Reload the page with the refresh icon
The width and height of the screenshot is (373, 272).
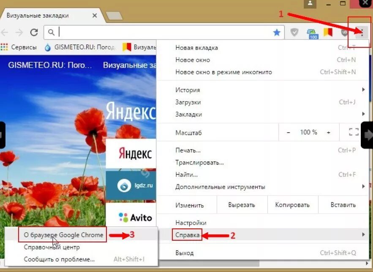click(x=34, y=32)
